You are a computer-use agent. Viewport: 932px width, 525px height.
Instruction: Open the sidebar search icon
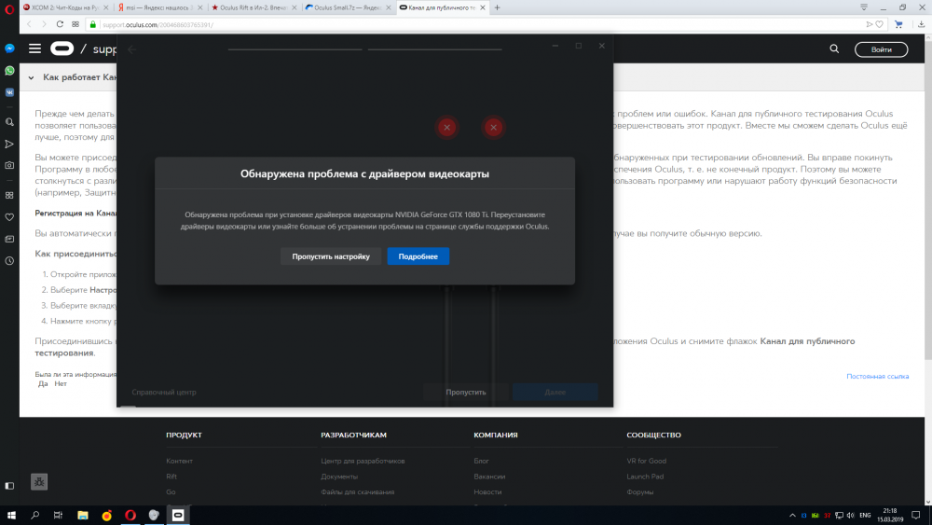point(9,122)
